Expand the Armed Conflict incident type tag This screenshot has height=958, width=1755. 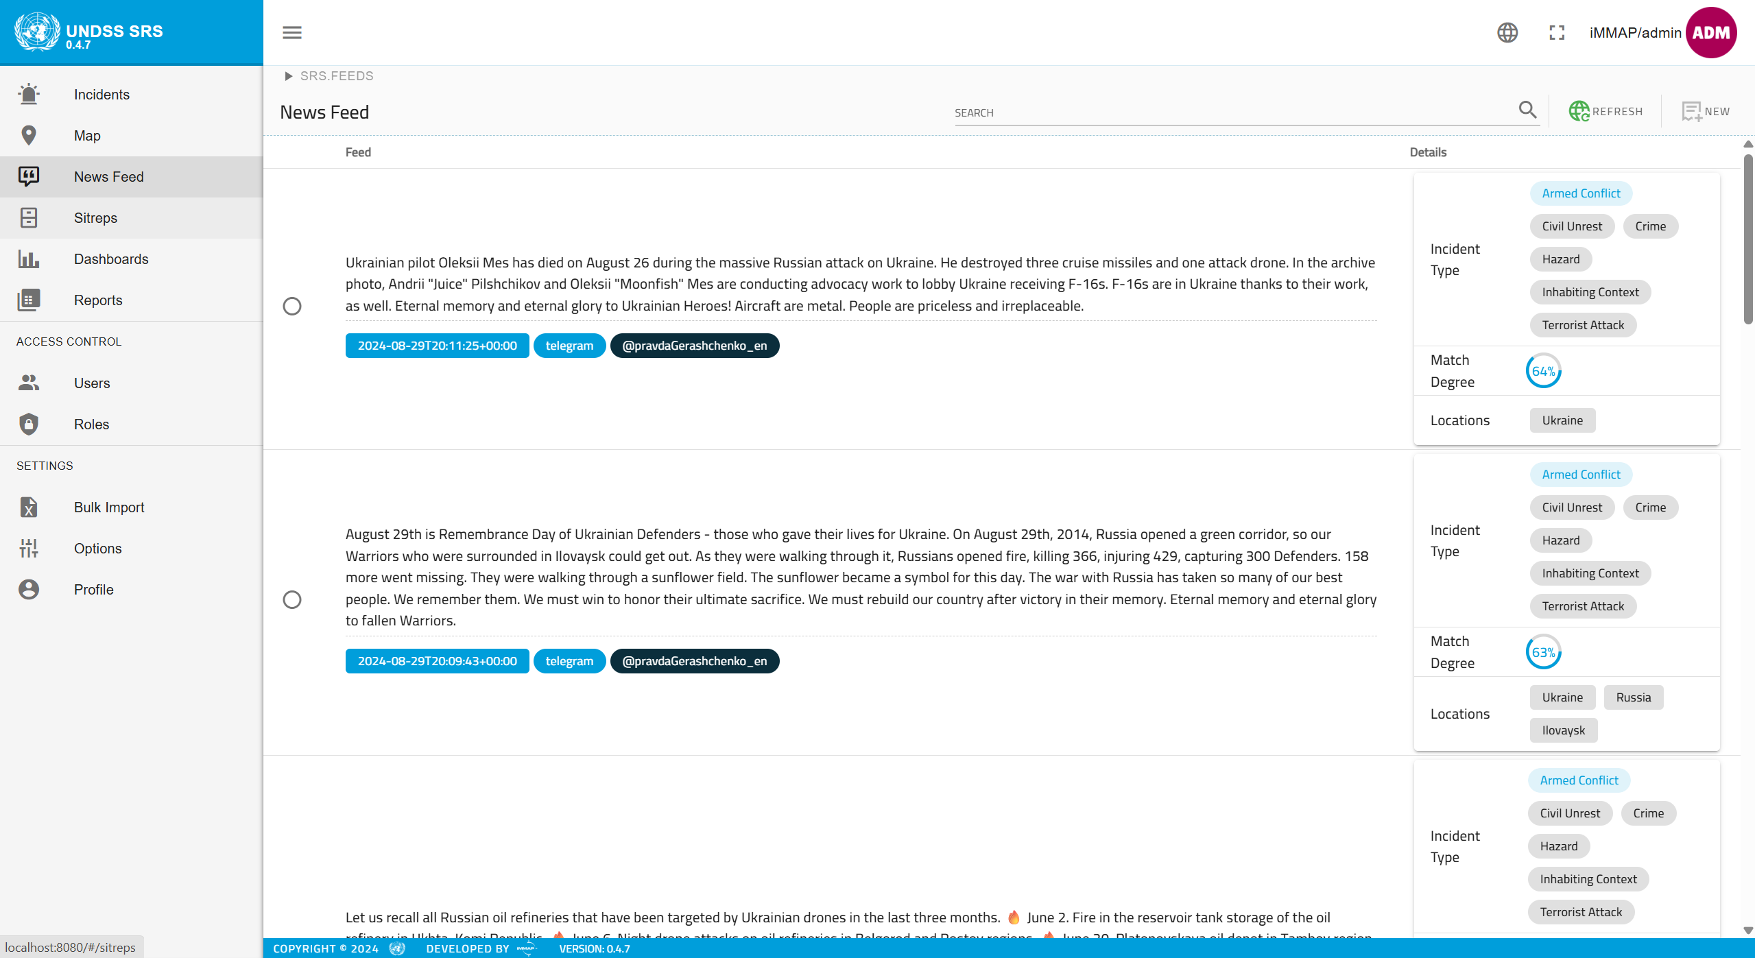pyautogui.click(x=1581, y=193)
